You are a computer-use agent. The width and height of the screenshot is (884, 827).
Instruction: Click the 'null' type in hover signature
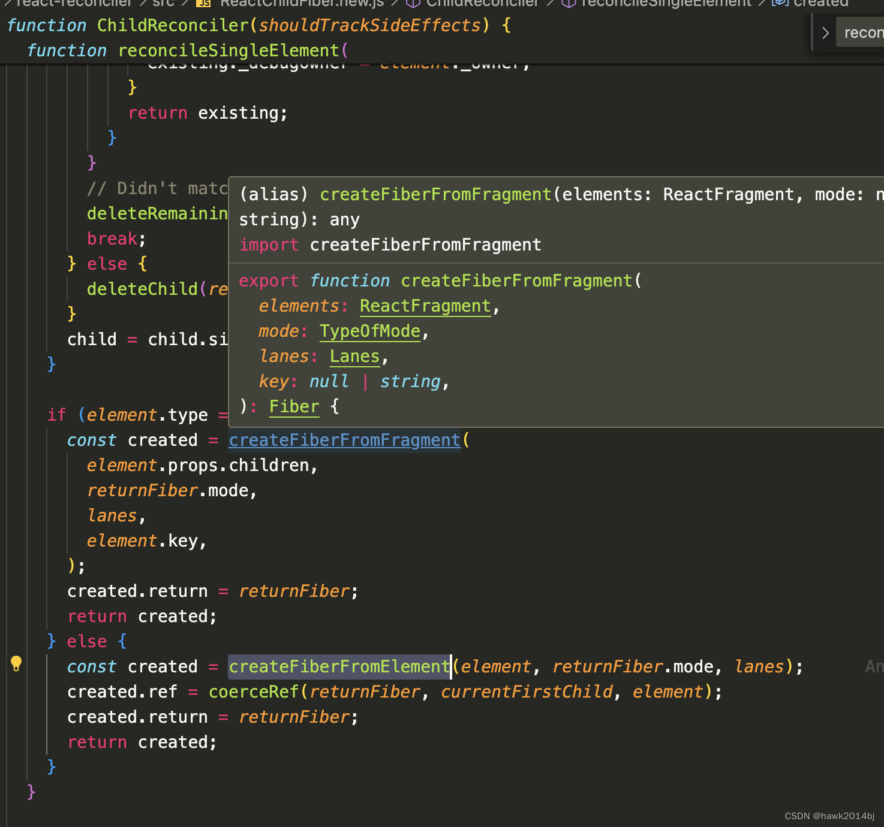point(329,382)
